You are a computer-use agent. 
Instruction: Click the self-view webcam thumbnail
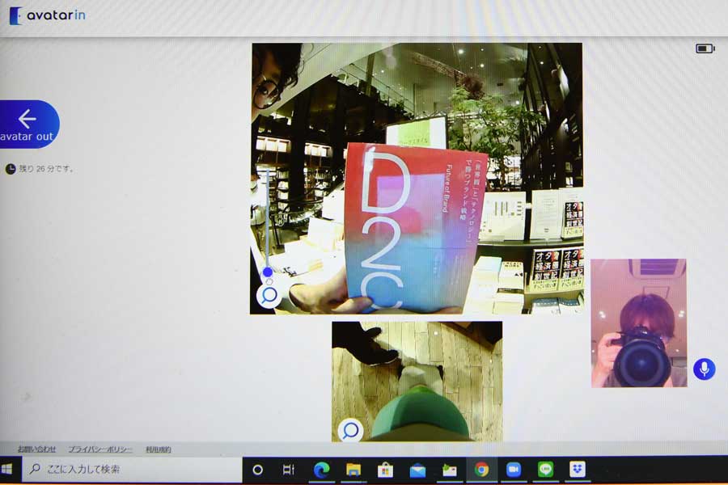click(x=639, y=323)
